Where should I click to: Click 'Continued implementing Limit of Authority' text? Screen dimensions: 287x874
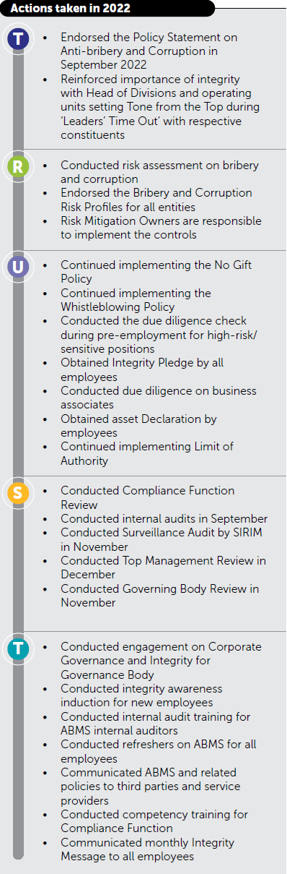[x=147, y=454]
